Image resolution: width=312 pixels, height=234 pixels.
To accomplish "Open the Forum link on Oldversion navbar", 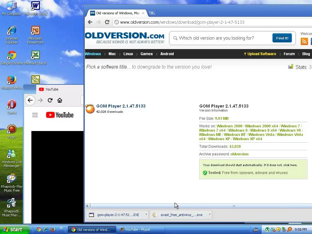I will click(x=289, y=54).
